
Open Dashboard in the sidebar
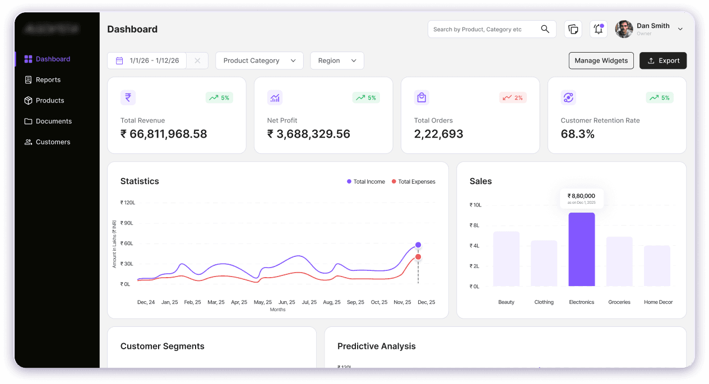tap(53, 59)
